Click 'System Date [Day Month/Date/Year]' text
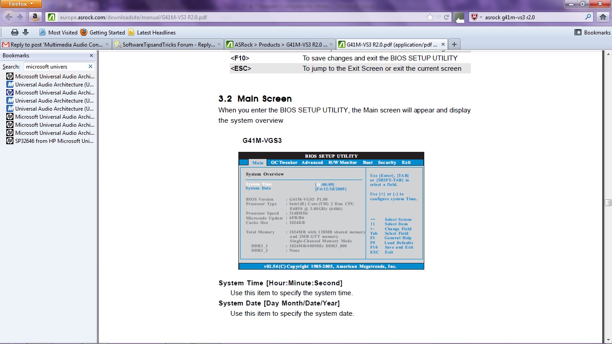The width and height of the screenshot is (612, 344). (279, 303)
